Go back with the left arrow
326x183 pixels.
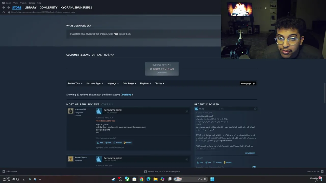pyautogui.click(x=4, y=7)
